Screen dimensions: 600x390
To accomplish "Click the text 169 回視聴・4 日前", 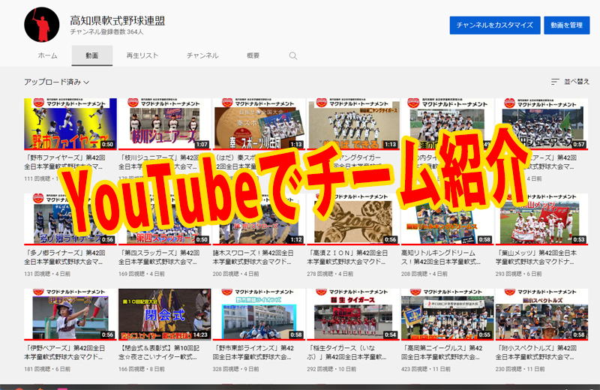I will tap(141, 274).
